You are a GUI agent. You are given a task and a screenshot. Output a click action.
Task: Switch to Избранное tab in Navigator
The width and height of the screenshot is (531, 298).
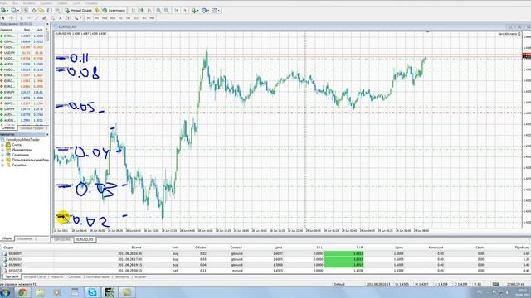pyautogui.click(x=25, y=239)
